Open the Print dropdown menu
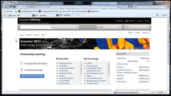 click(131, 33)
